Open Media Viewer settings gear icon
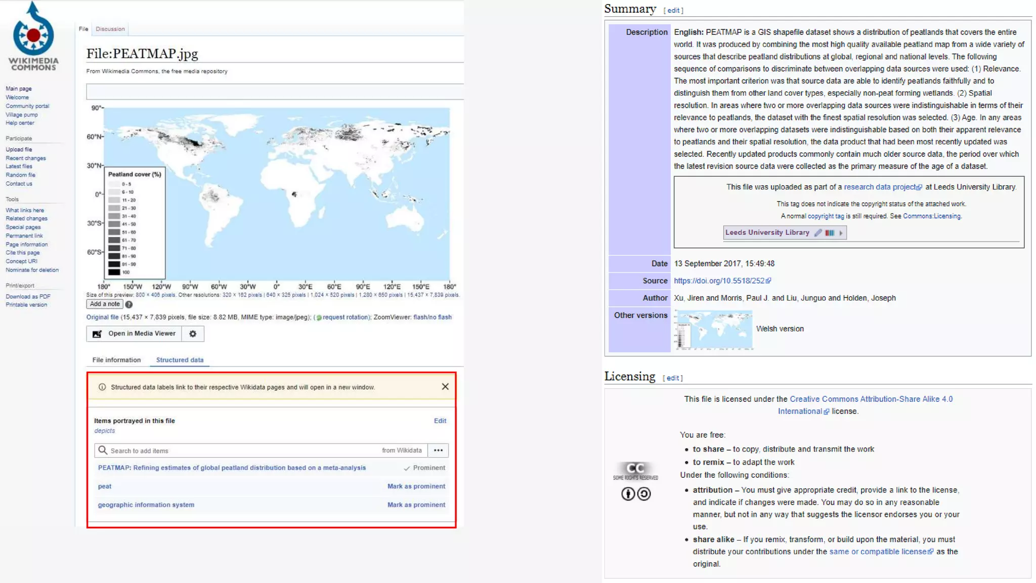The height and width of the screenshot is (583, 1036). tap(193, 334)
